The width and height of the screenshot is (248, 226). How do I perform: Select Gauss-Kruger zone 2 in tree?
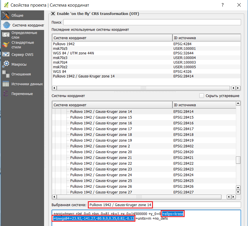144,146
